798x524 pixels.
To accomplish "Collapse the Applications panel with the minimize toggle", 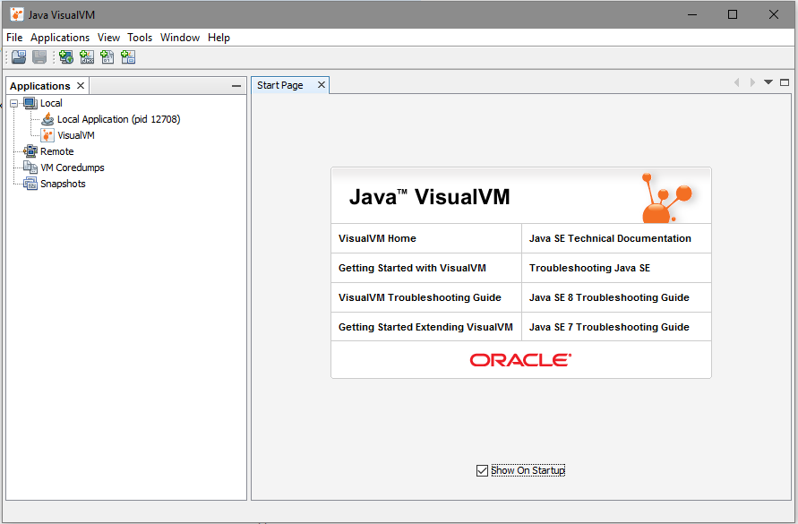I will click(x=236, y=85).
